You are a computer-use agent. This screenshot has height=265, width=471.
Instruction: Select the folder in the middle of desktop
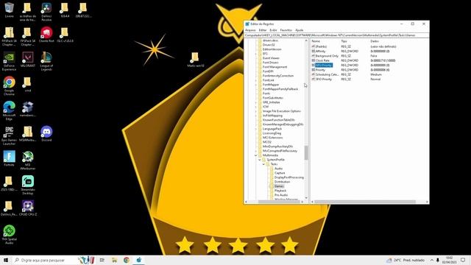195,60
